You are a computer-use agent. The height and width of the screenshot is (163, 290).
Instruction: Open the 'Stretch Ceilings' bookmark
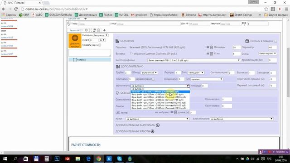[x=241, y=14]
